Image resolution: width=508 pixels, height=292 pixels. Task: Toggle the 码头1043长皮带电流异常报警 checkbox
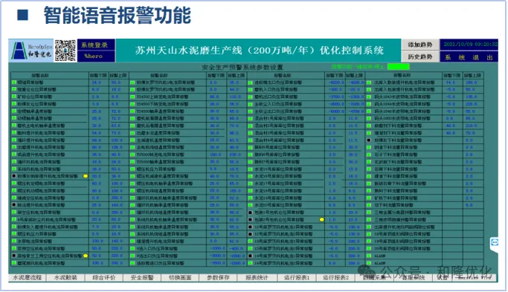(369, 97)
